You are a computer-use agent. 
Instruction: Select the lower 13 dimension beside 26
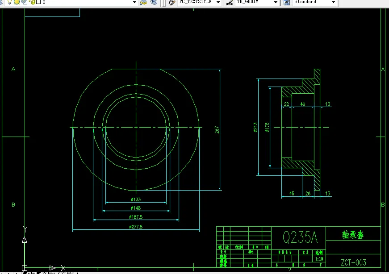[x=328, y=193]
